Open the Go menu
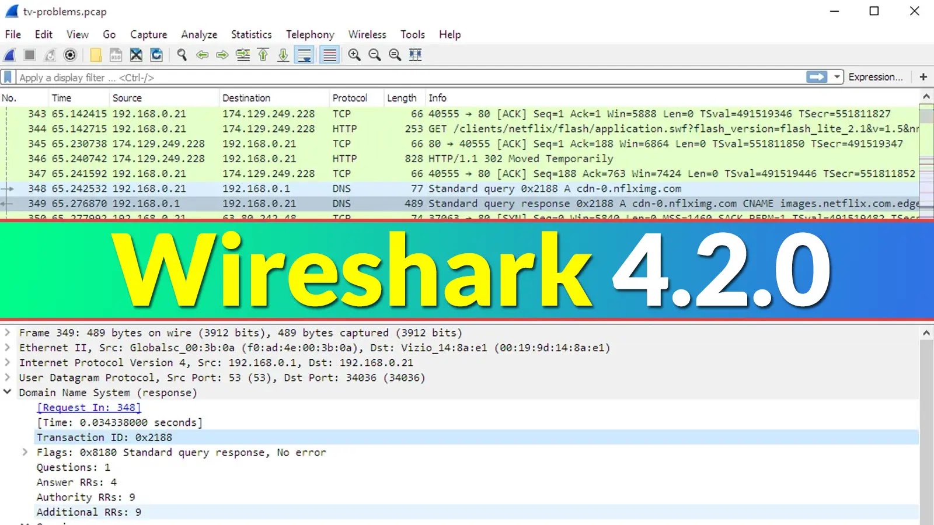 (x=109, y=34)
